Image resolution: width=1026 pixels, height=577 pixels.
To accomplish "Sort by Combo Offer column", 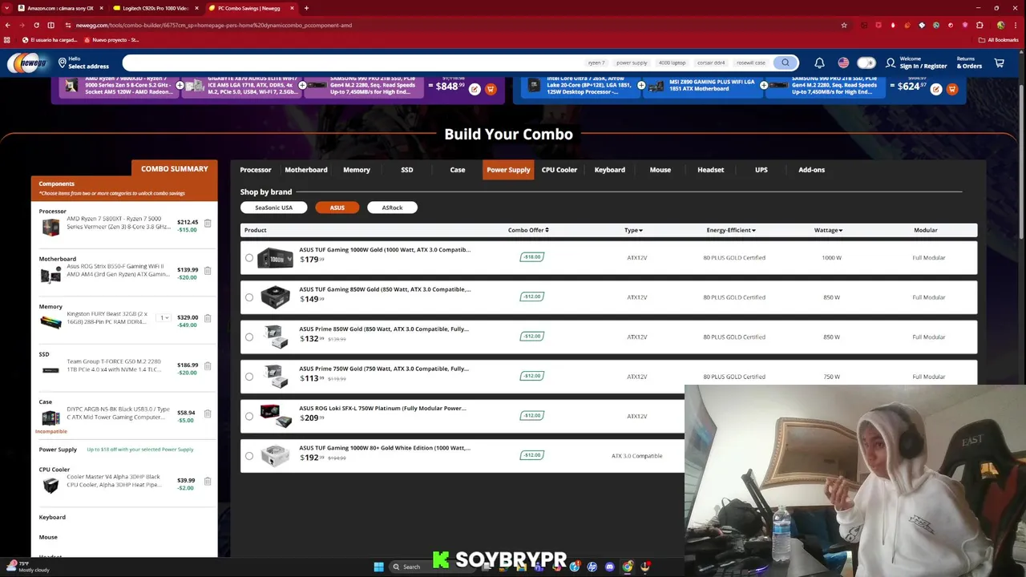I will point(528,230).
